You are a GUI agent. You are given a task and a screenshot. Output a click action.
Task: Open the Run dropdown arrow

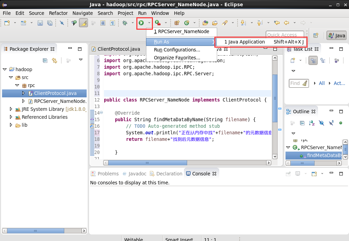[x=149, y=23]
